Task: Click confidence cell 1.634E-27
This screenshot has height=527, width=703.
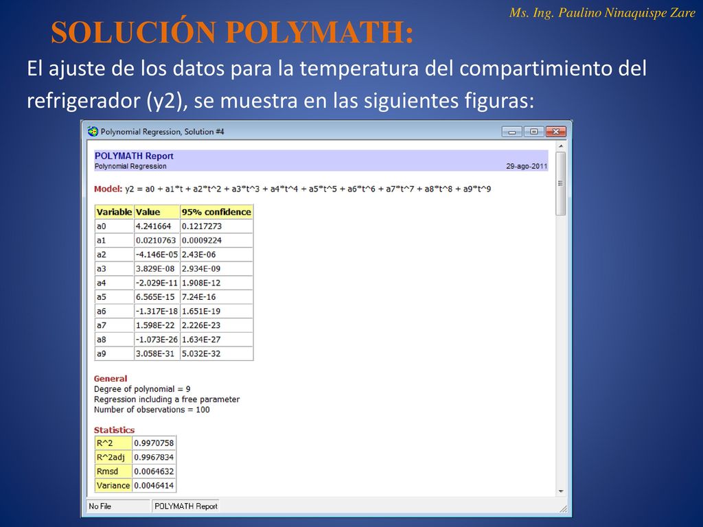Action: (216, 340)
